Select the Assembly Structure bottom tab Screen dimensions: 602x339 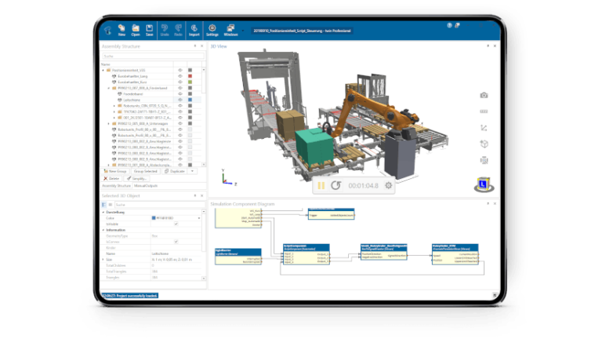click(x=116, y=186)
